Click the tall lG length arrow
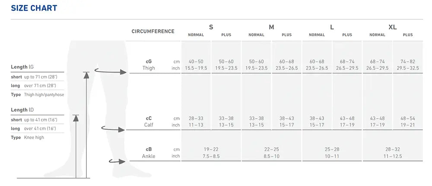432x186 pixels. [86, 125]
